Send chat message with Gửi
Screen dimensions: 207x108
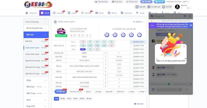(x=186, y=89)
